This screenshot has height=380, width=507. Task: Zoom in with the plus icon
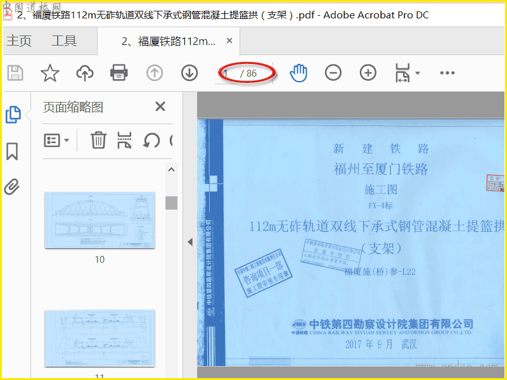(368, 73)
